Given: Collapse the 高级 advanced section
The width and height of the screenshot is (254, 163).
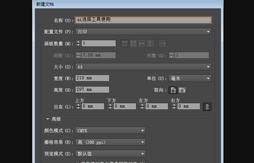Looking at the screenshot, I should click(x=48, y=119).
